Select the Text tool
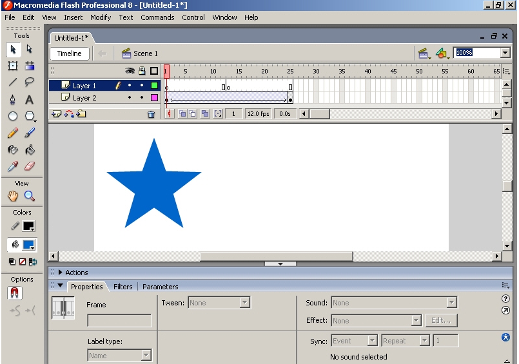Image resolution: width=519 pixels, height=364 pixels. click(30, 99)
